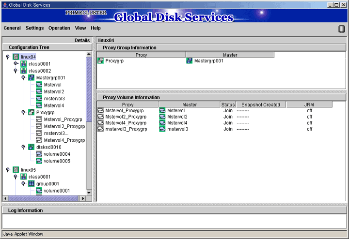Click the Mstervol2 volume icon in tree

coord(39,91)
